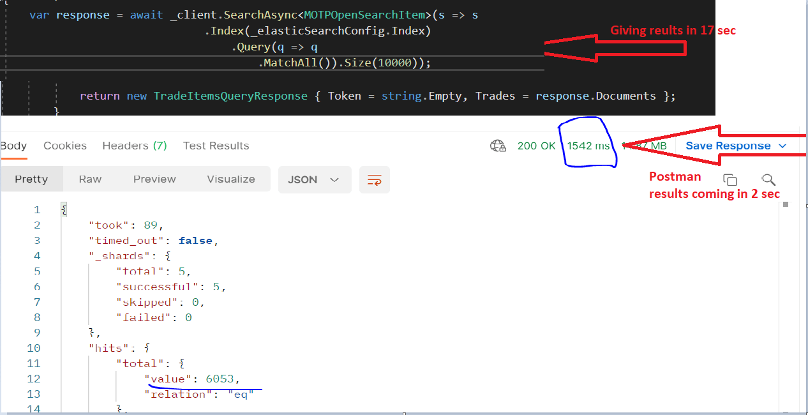Click .MatchAll() call in code

(295, 63)
